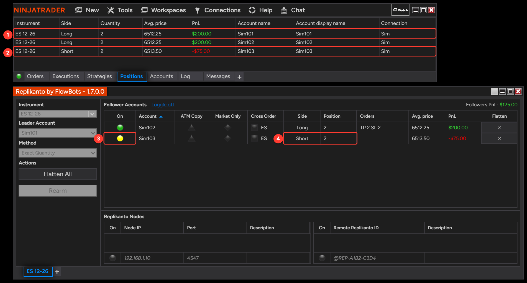Check the Cross Order box for Sim103
This screenshot has height=283, width=527.
coord(254,138)
